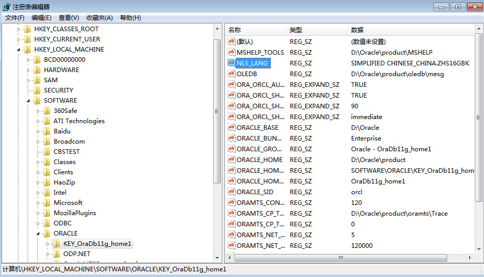Click the Microsoft folder icon
Screen dimensions: 484x277
tap(47, 202)
